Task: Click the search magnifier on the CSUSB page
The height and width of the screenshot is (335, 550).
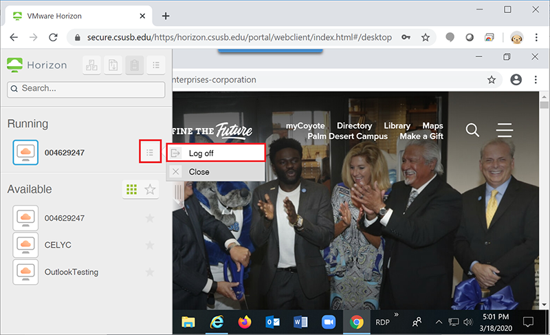Action: tap(472, 130)
